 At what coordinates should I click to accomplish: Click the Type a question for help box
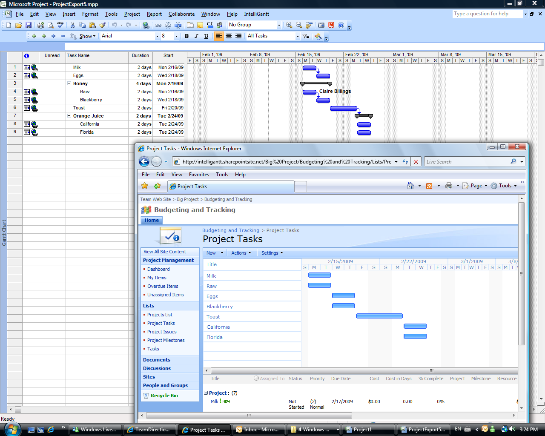click(488, 14)
